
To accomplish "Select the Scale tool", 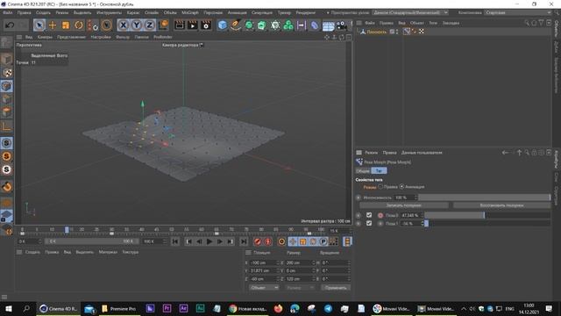I will pyautogui.click(x=66, y=25).
